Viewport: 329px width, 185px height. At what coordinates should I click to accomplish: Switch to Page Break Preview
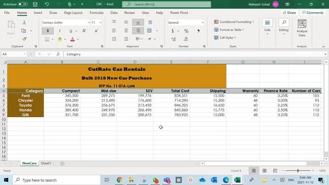click(275, 171)
